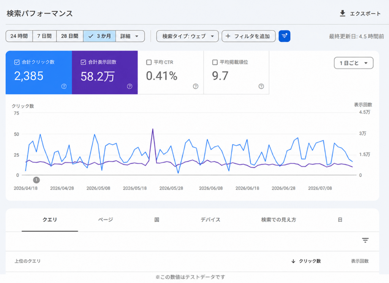Open help icon on 合計表示回数 card
Screen dimensions: 389x283
130,86
